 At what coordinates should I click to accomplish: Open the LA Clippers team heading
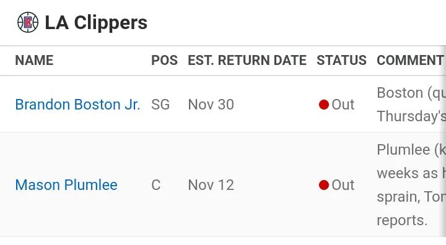click(96, 22)
